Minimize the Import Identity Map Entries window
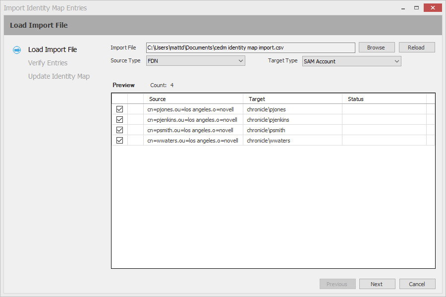446x297 pixels. 403,8
